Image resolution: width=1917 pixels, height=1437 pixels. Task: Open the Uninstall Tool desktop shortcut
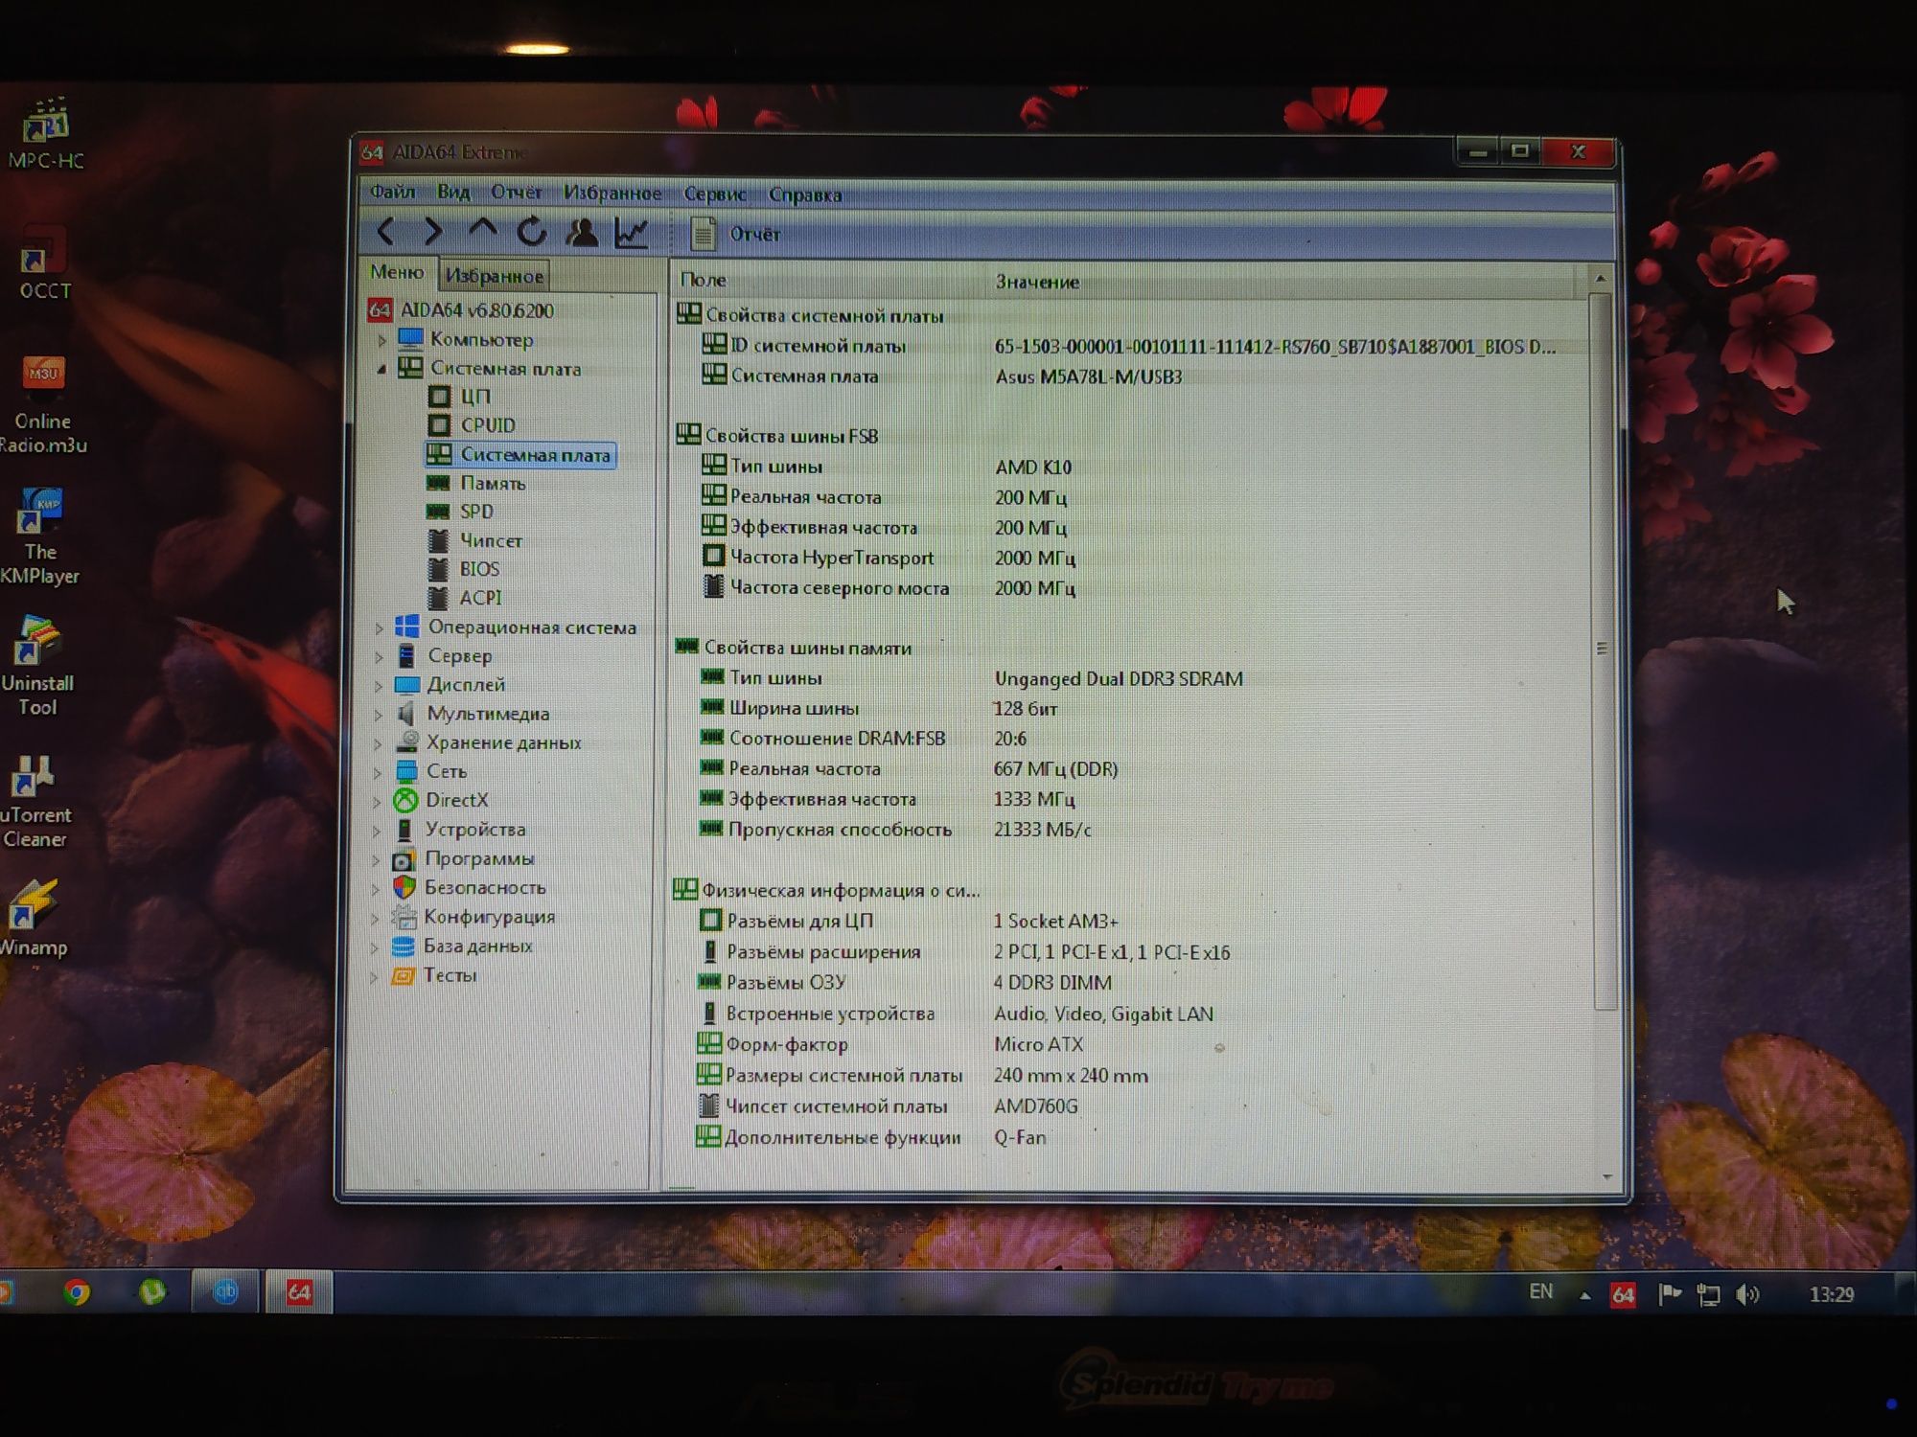37,666
